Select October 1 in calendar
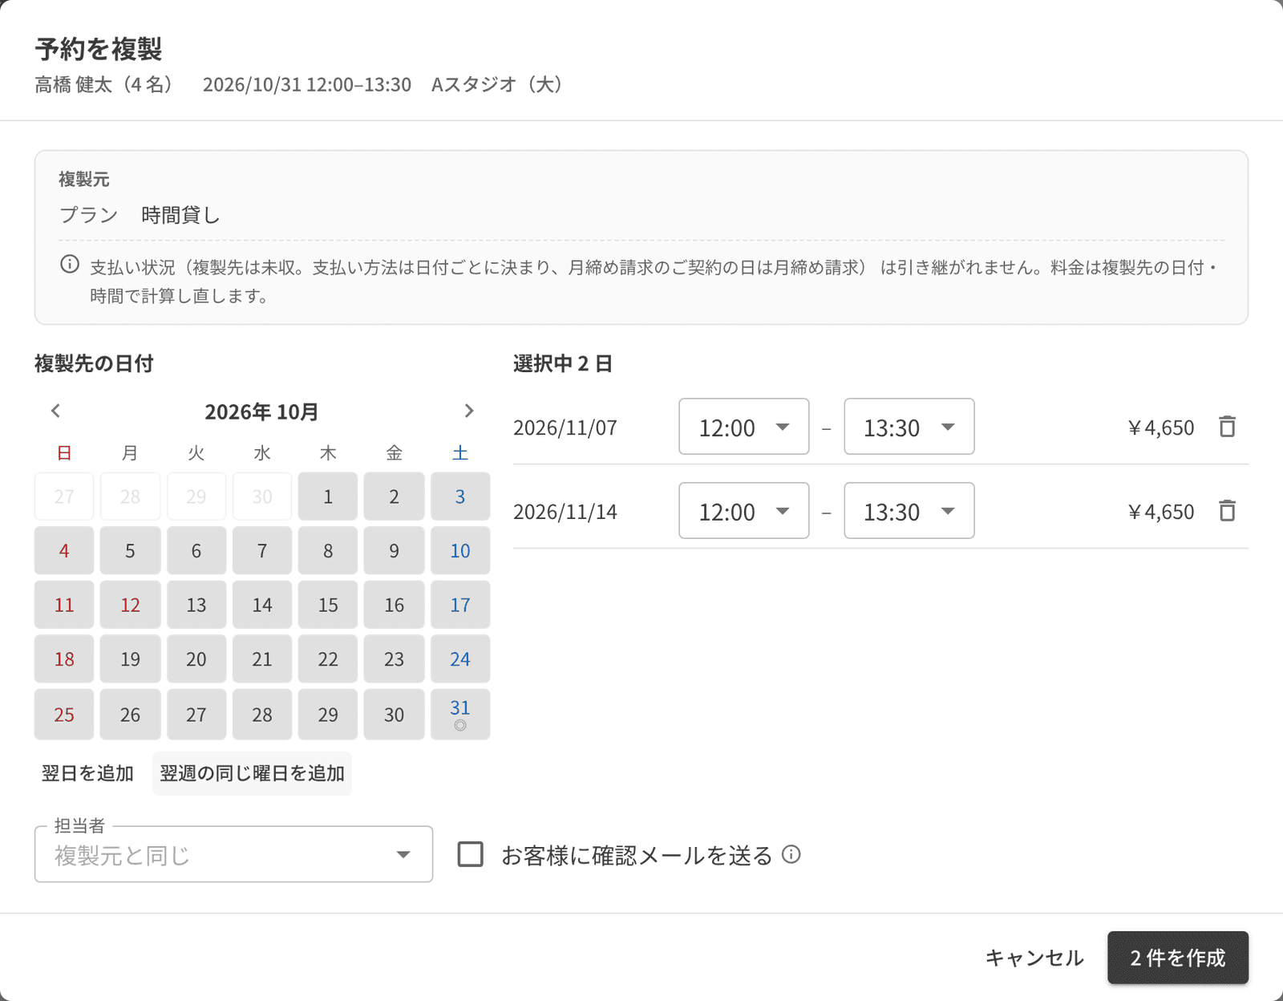The image size is (1283, 1001). pyautogui.click(x=328, y=496)
